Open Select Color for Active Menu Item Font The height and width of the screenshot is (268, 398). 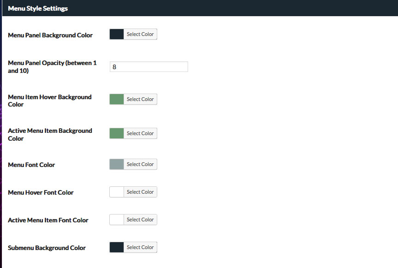pos(140,220)
